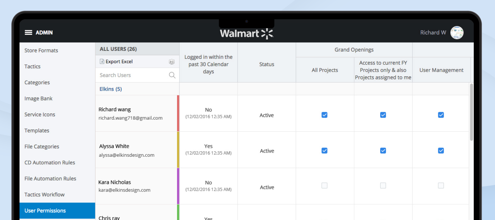Click the purple color bar for Kara Nicholas
Screen dimensions: 495x220
(178, 186)
